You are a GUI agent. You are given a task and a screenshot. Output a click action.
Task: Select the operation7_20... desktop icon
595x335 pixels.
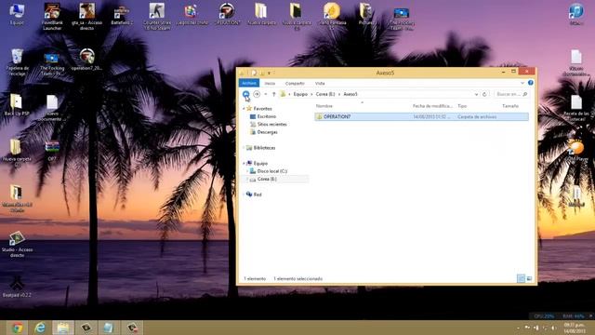pos(86,60)
